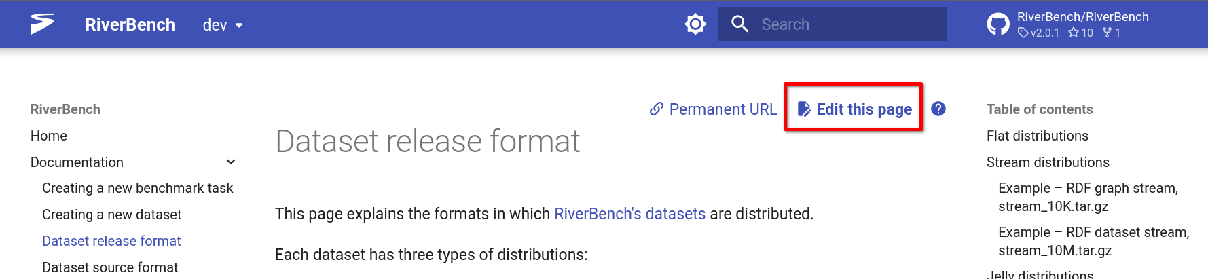Click the v2.0.1 version tag
The image size is (1208, 279).
[1039, 33]
